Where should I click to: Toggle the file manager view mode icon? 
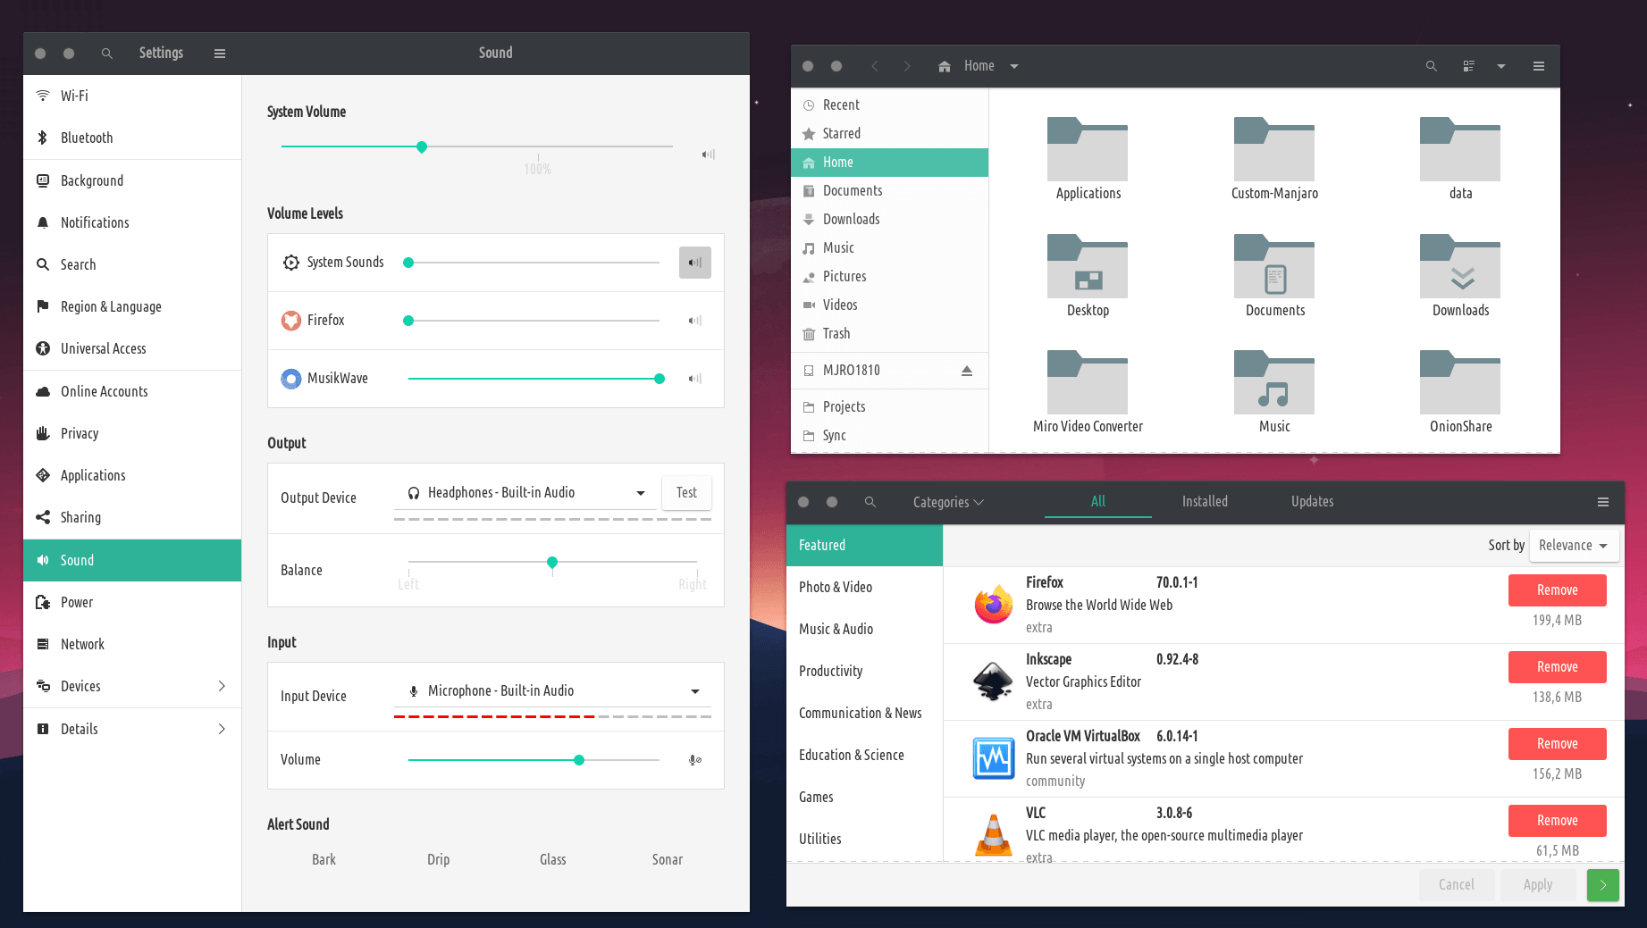point(1468,66)
